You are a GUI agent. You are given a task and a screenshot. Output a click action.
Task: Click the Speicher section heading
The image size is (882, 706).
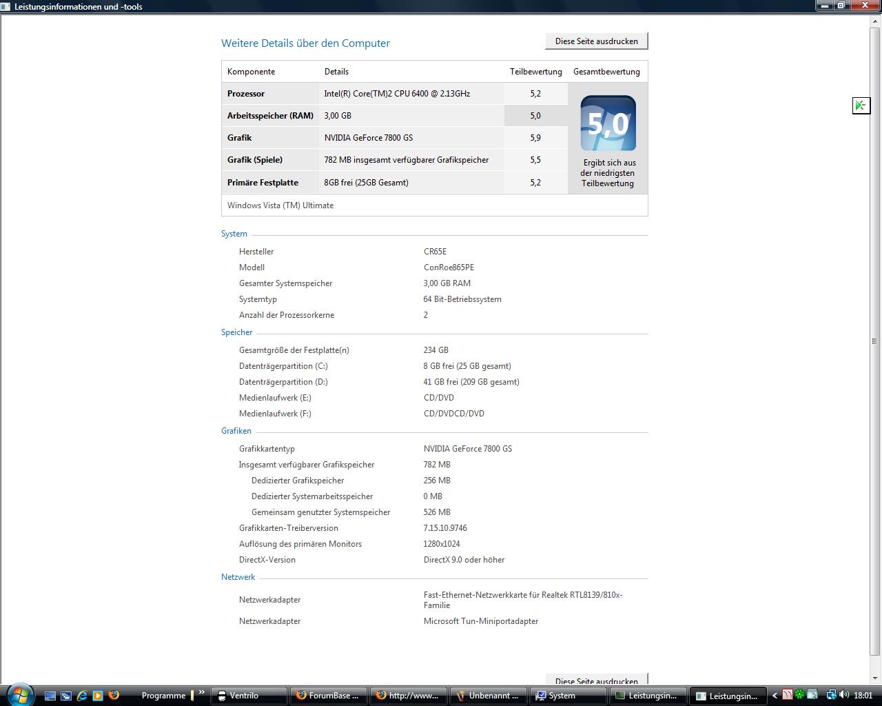237,332
